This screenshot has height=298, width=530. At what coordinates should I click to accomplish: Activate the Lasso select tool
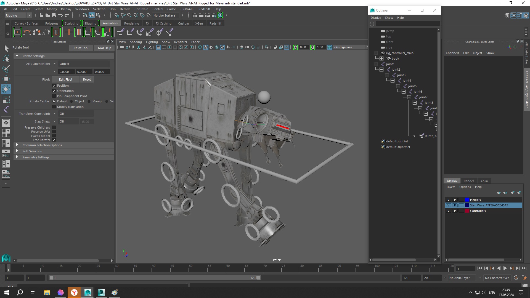pyautogui.click(x=6, y=58)
